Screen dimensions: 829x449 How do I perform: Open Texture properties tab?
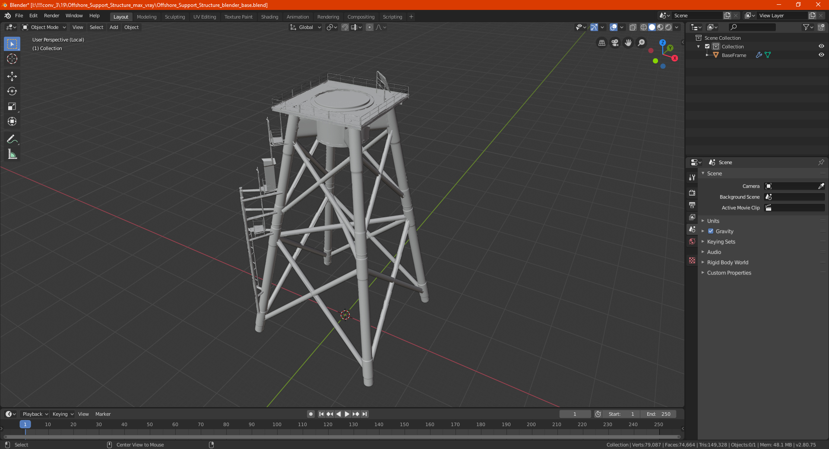coord(692,260)
